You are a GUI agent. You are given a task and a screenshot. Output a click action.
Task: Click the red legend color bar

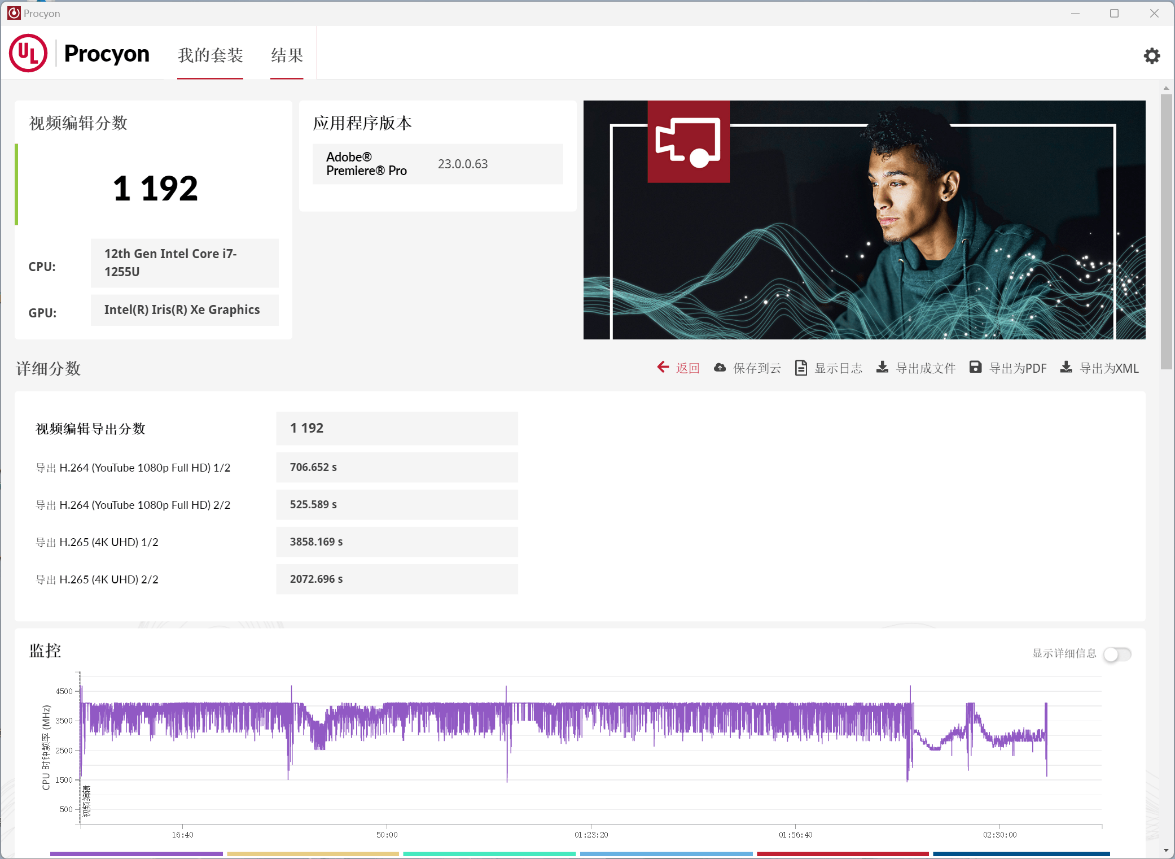tap(842, 853)
